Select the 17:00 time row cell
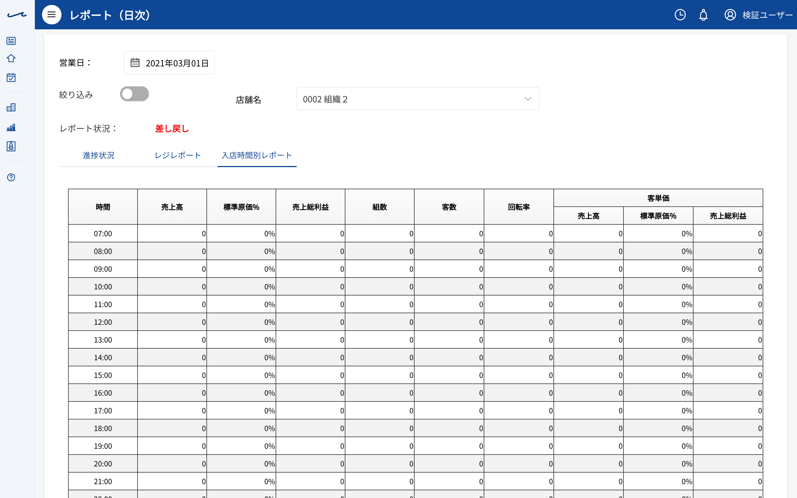The width and height of the screenshot is (797, 498). (x=103, y=411)
